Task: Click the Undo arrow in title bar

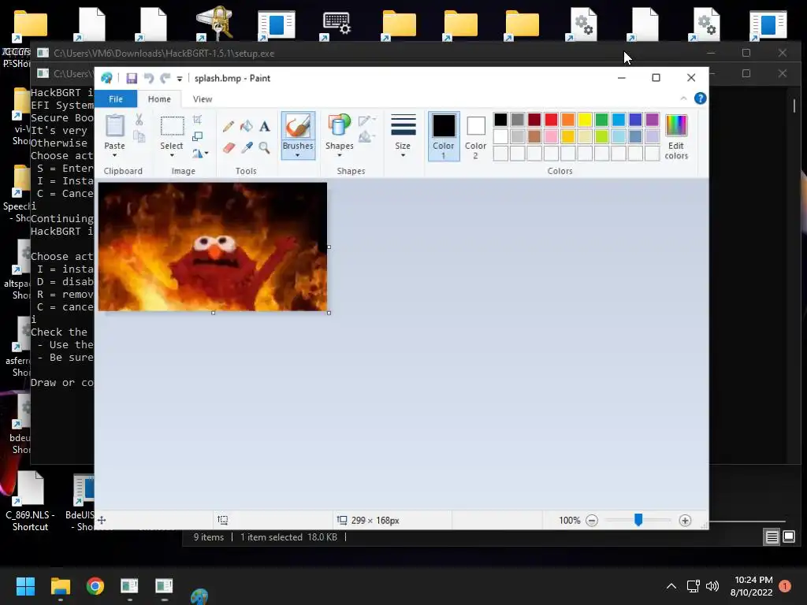Action: tap(149, 78)
